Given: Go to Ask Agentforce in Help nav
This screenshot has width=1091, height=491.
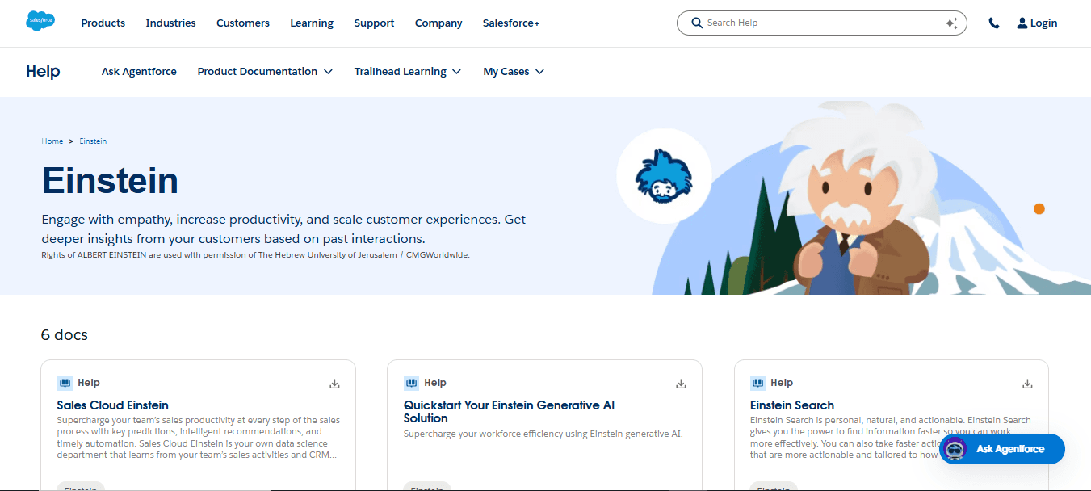Looking at the screenshot, I should pos(139,72).
